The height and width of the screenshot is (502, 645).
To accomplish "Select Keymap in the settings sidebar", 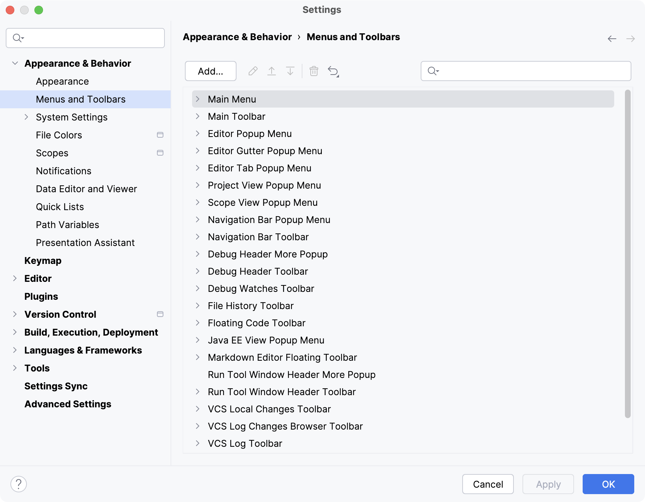I will click(43, 261).
